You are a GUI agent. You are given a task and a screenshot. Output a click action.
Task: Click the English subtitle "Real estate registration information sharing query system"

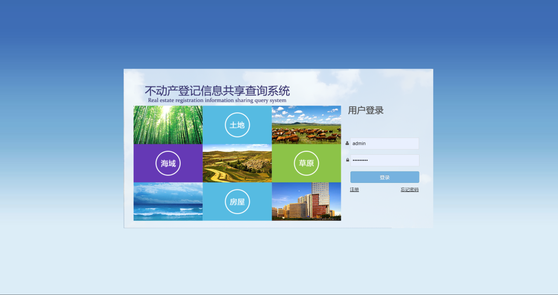coord(217,100)
